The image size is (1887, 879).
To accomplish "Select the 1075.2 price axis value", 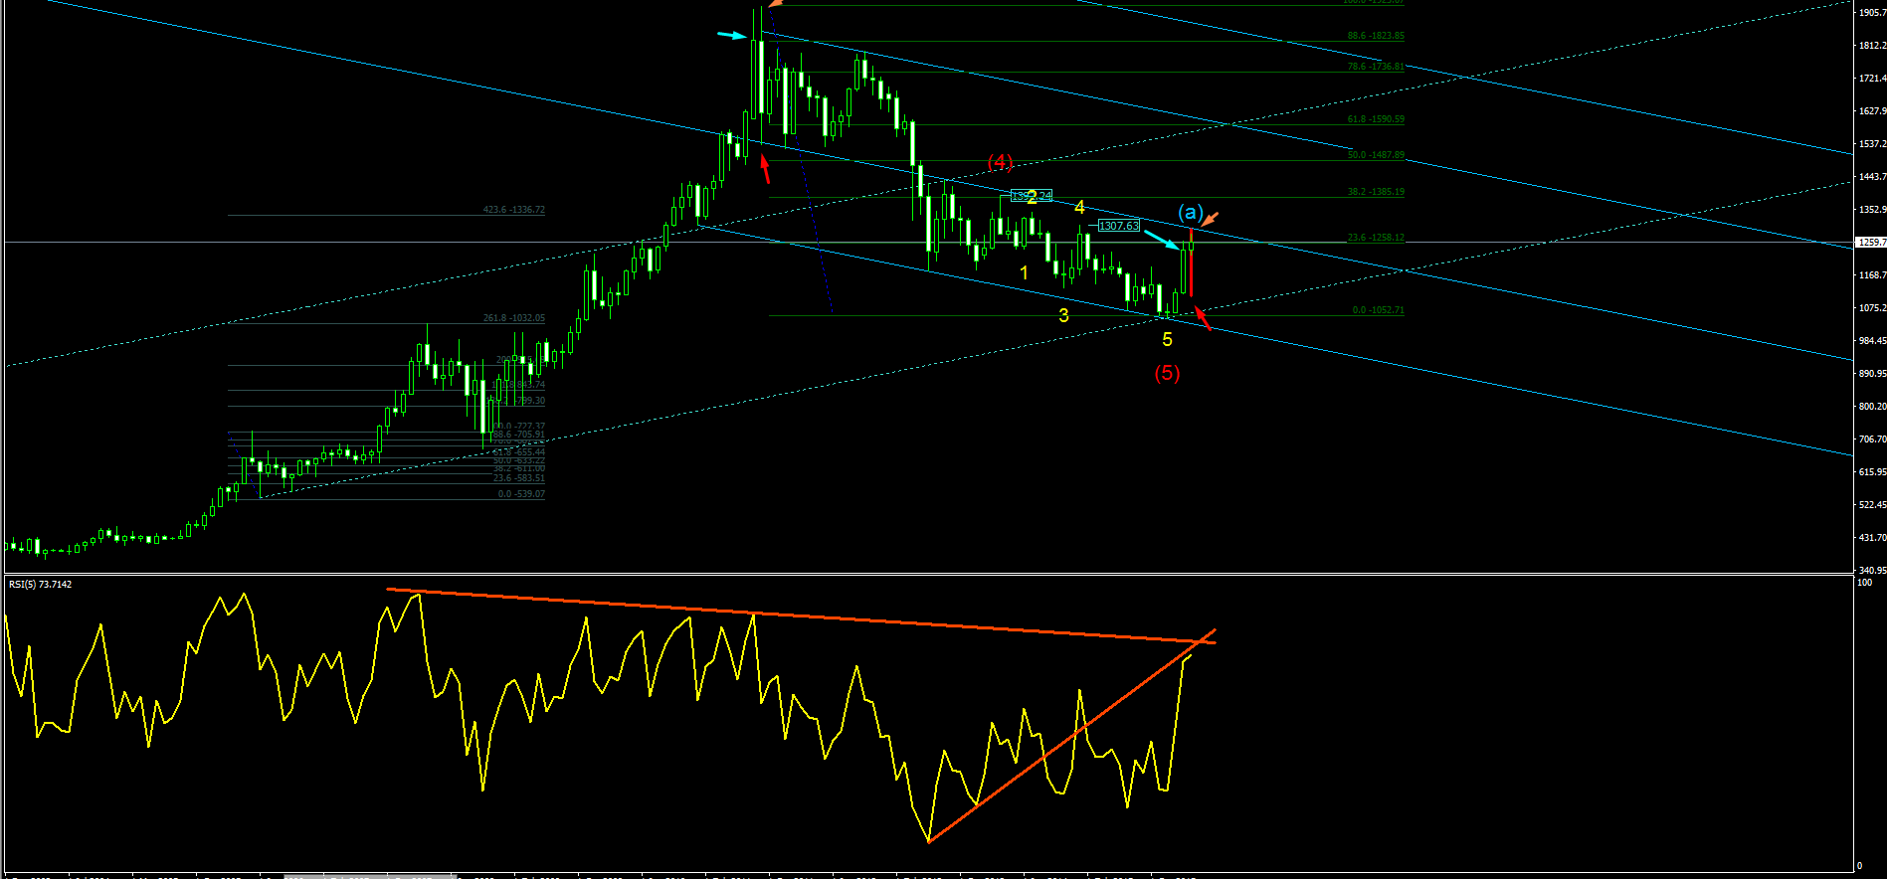I will (x=1871, y=308).
